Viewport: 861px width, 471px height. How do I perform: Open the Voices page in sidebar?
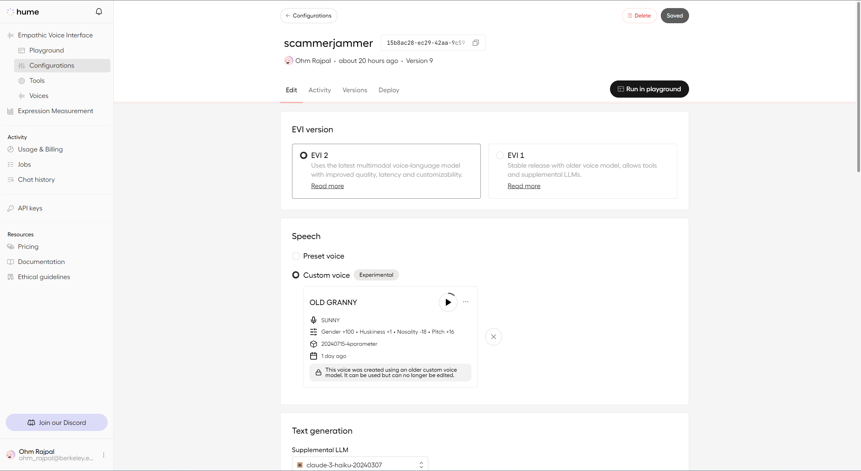39,96
